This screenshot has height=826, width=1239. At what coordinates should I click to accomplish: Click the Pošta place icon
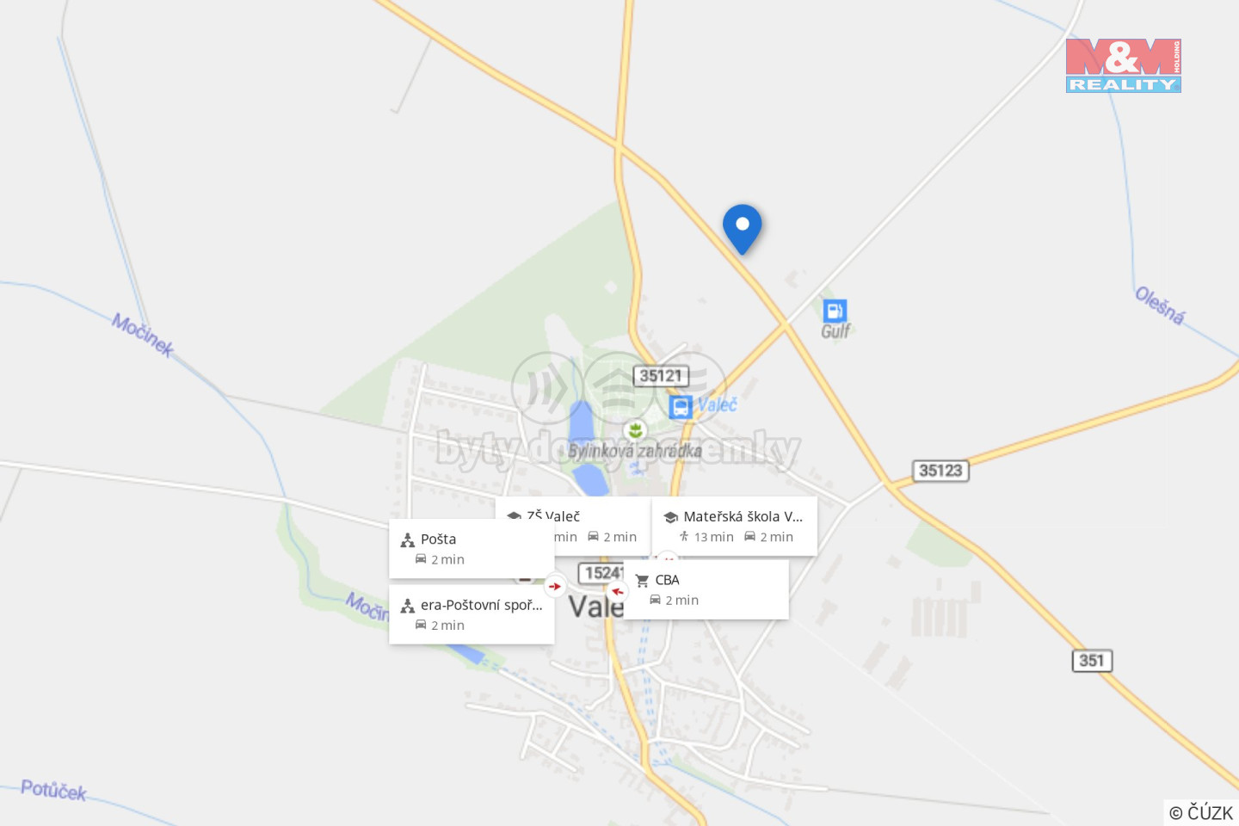click(x=408, y=540)
